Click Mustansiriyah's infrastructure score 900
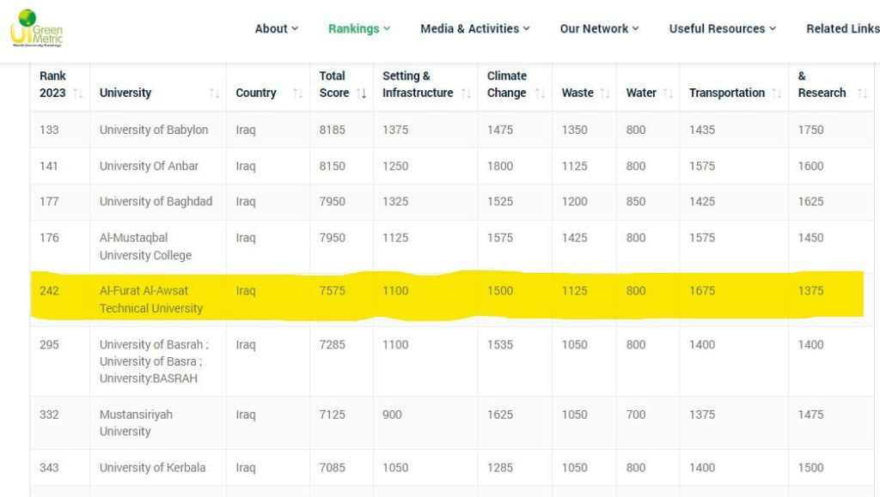This screenshot has width=880, height=497. [x=392, y=415]
